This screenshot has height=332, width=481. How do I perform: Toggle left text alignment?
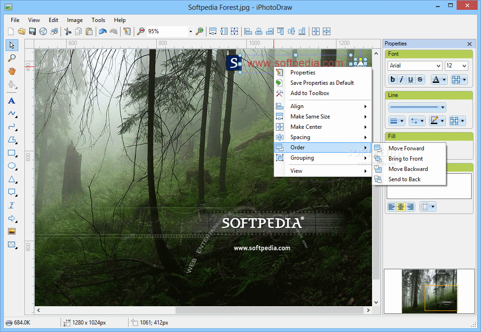[392, 207]
